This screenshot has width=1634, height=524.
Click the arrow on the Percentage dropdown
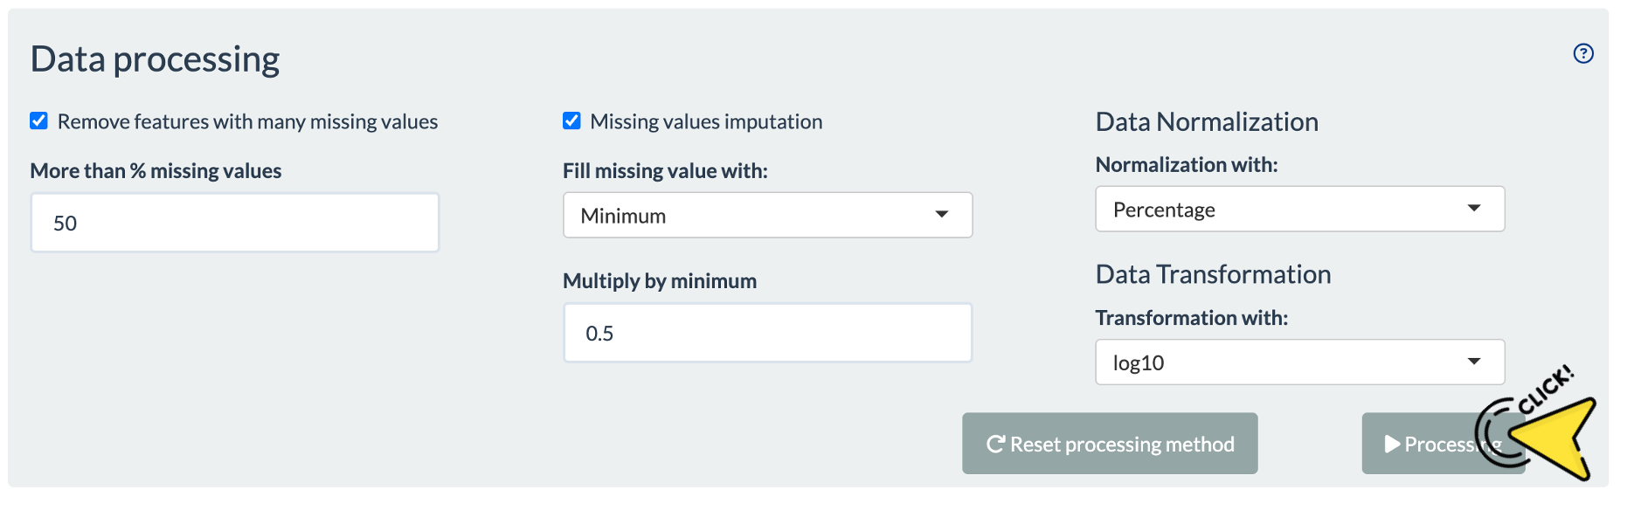coord(1474,209)
